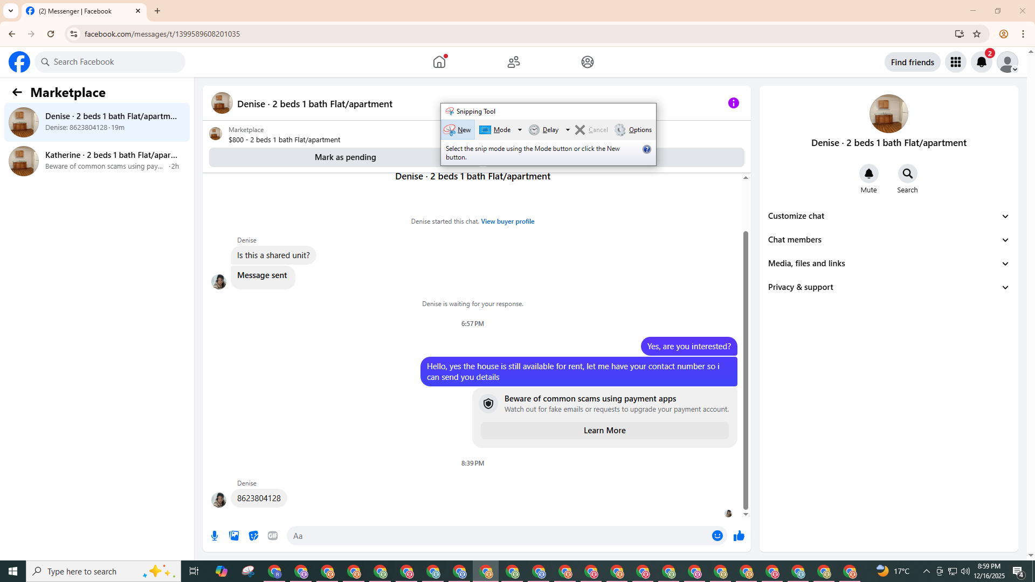Open Task View on the taskbar
This screenshot has width=1035, height=582.
(194, 571)
